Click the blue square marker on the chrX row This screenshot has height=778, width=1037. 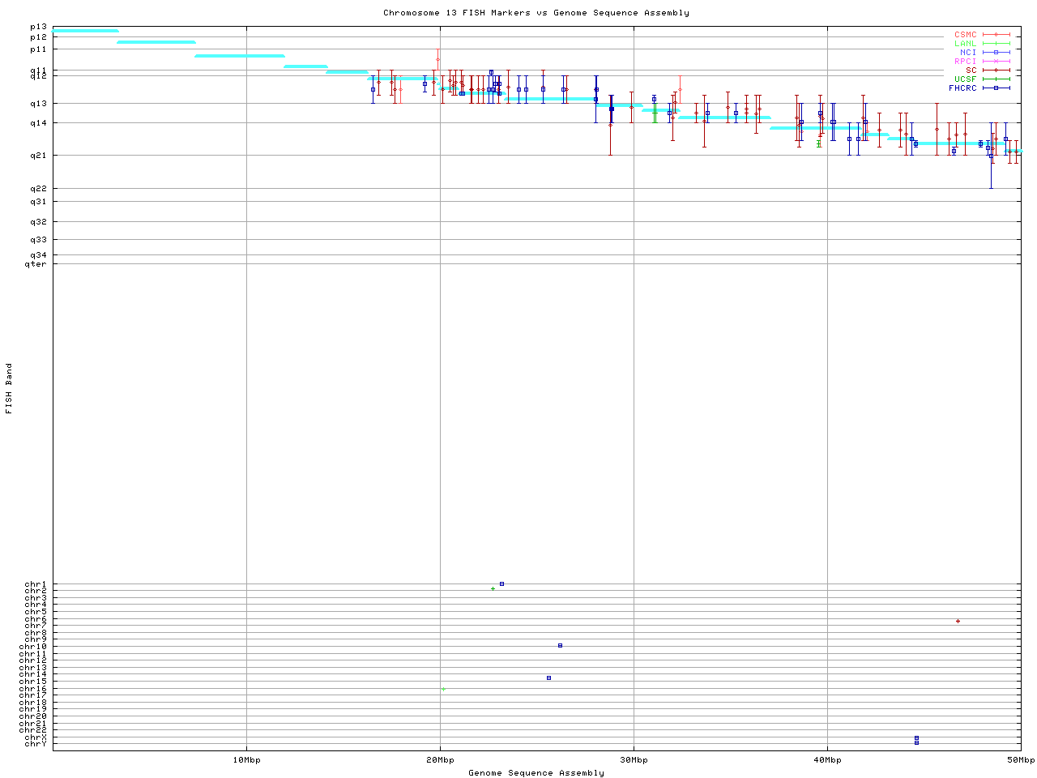point(916,738)
